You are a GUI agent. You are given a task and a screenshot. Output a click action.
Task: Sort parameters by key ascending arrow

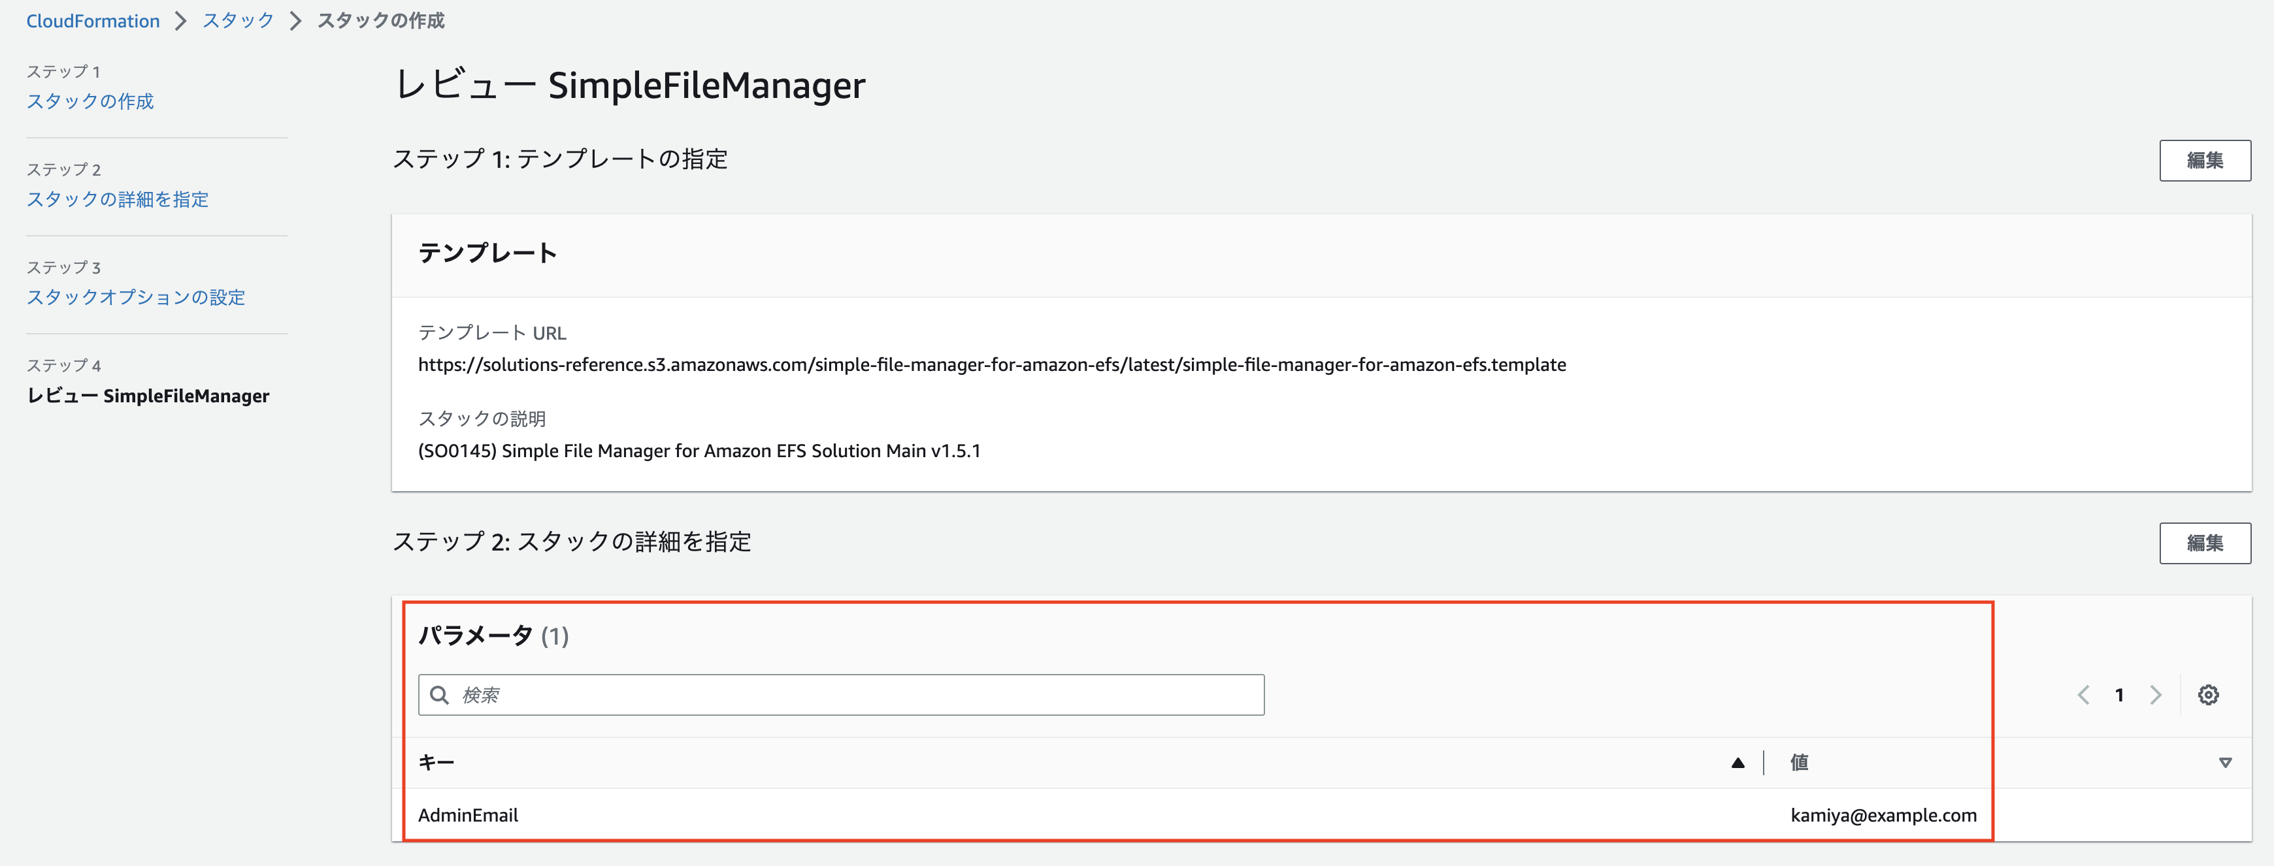point(1738,763)
